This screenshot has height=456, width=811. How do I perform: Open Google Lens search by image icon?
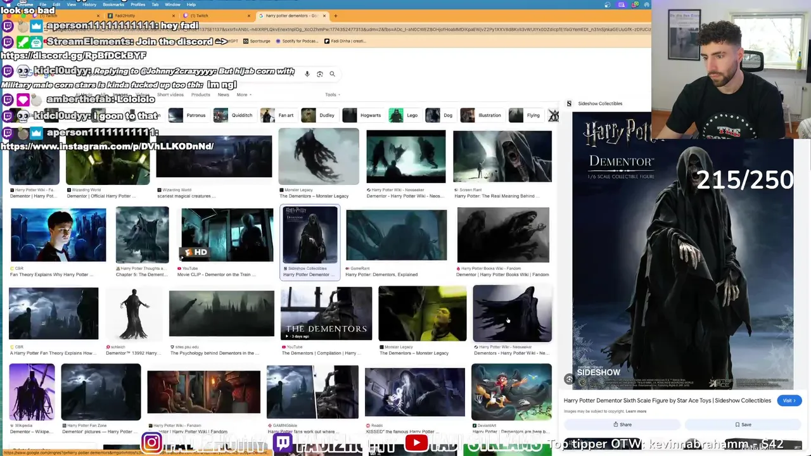pyautogui.click(x=320, y=74)
